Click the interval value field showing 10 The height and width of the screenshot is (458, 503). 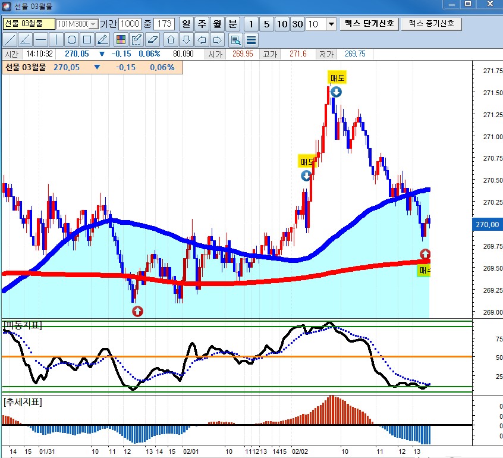click(x=316, y=24)
